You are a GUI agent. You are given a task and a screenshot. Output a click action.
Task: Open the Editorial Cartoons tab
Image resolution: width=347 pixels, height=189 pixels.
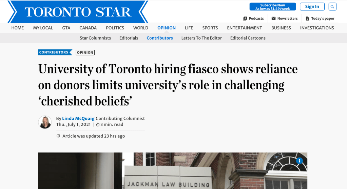[x=248, y=38]
